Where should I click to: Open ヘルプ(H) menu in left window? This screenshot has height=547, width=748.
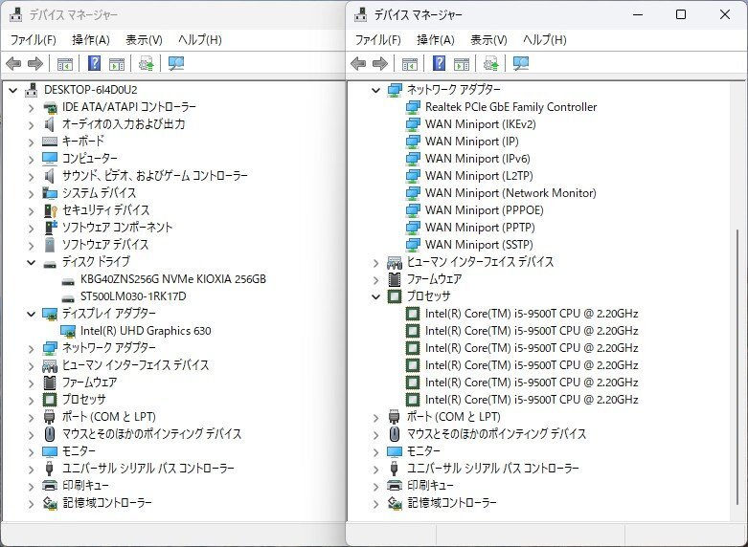coord(200,39)
